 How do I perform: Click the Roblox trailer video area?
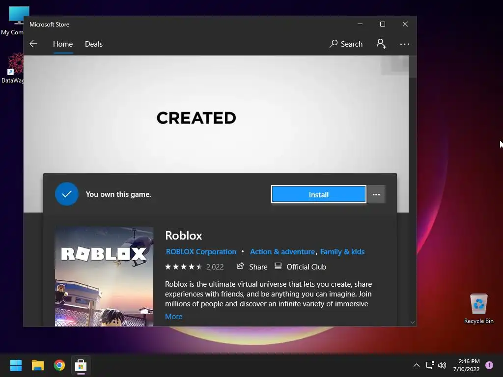(x=216, y=114)
